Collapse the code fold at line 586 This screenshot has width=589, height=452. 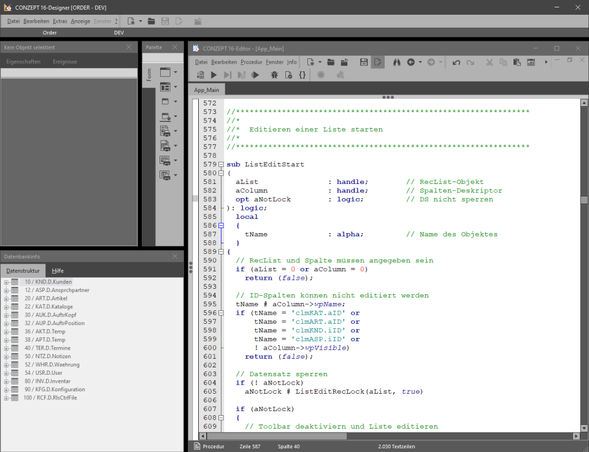pos(221,226)
